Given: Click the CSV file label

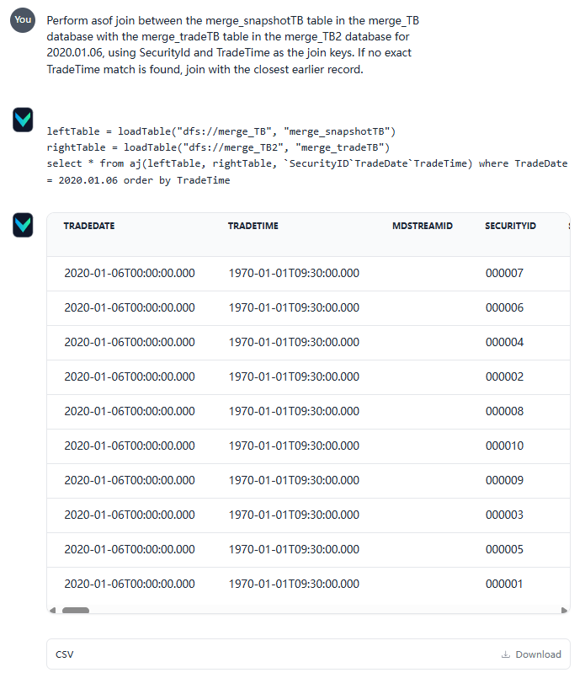Looking at the screenshot, I should coord(65,654).
